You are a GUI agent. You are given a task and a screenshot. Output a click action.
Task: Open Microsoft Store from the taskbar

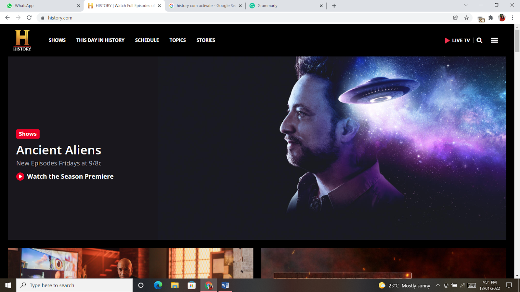[192, 285]
